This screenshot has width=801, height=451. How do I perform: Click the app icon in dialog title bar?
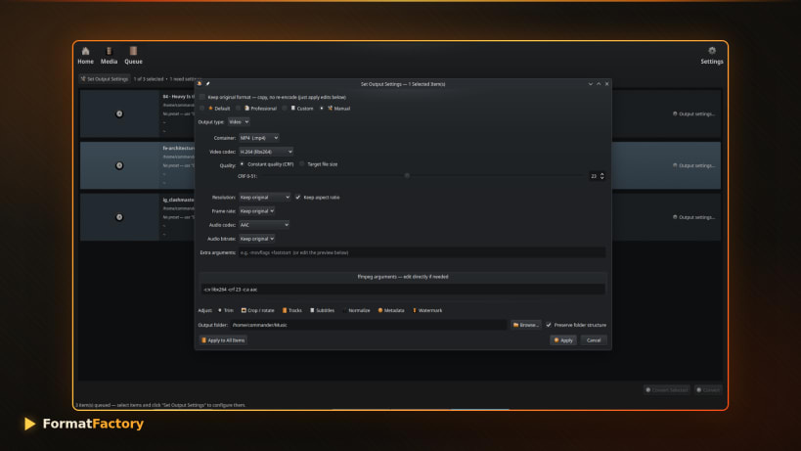coord(200,84)
